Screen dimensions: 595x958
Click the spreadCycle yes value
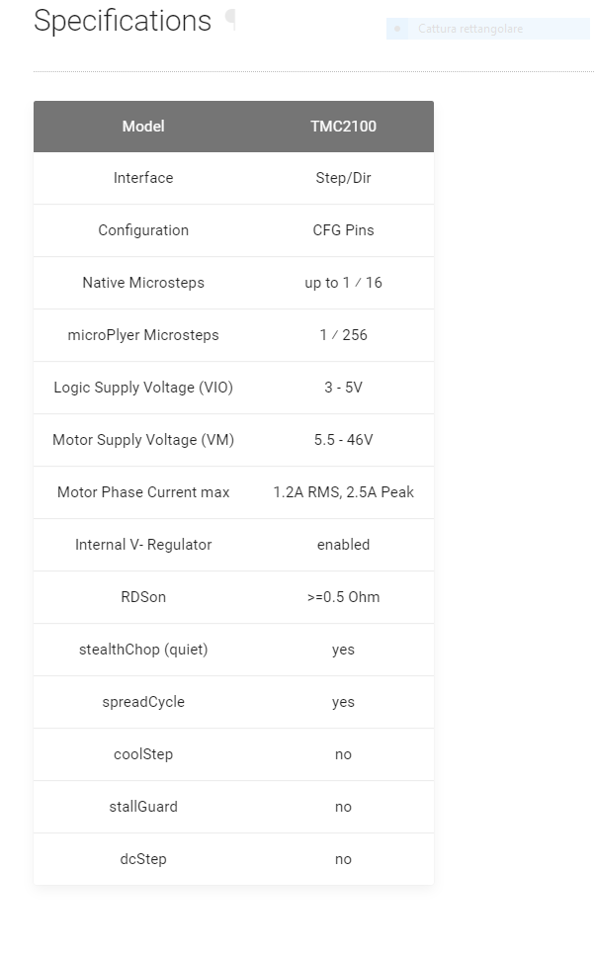click(x=343, y=702)
